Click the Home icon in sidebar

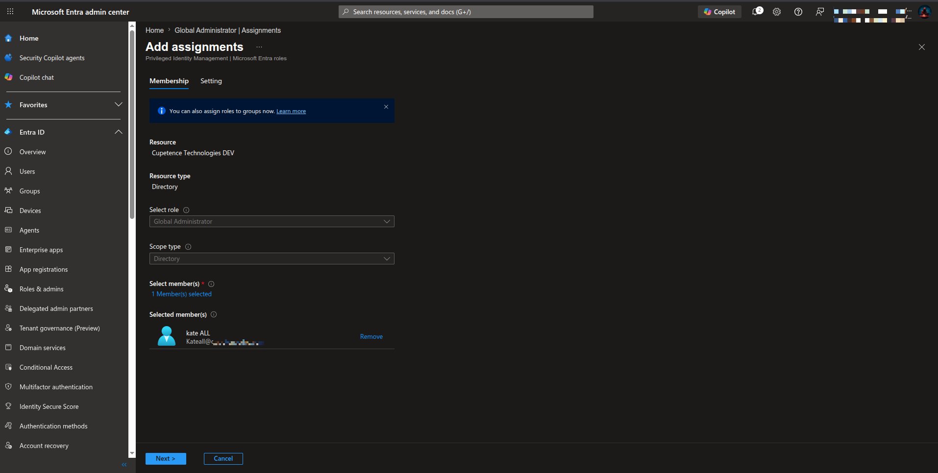tap(8, 38)
